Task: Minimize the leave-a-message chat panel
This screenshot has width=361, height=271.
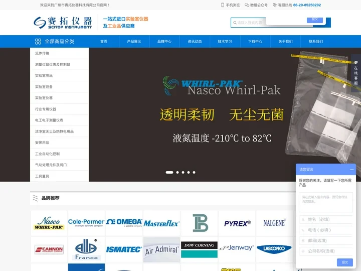Action: (351, 170)
